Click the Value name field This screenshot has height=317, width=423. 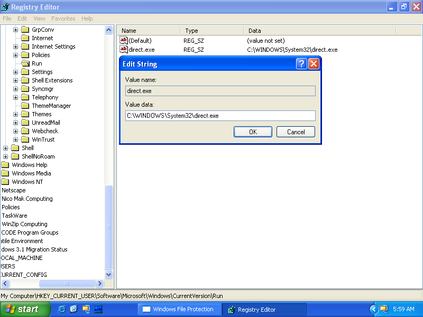pos(220,91)
